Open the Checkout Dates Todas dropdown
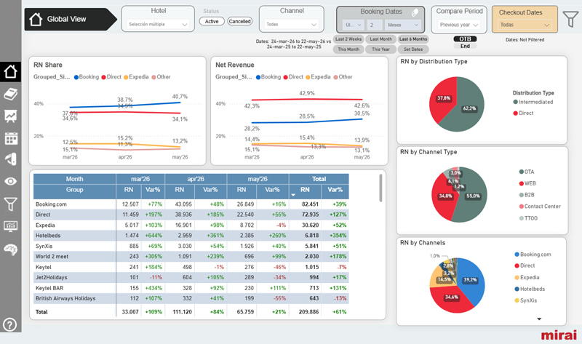582x344 pixels. [x=525, y=25]
